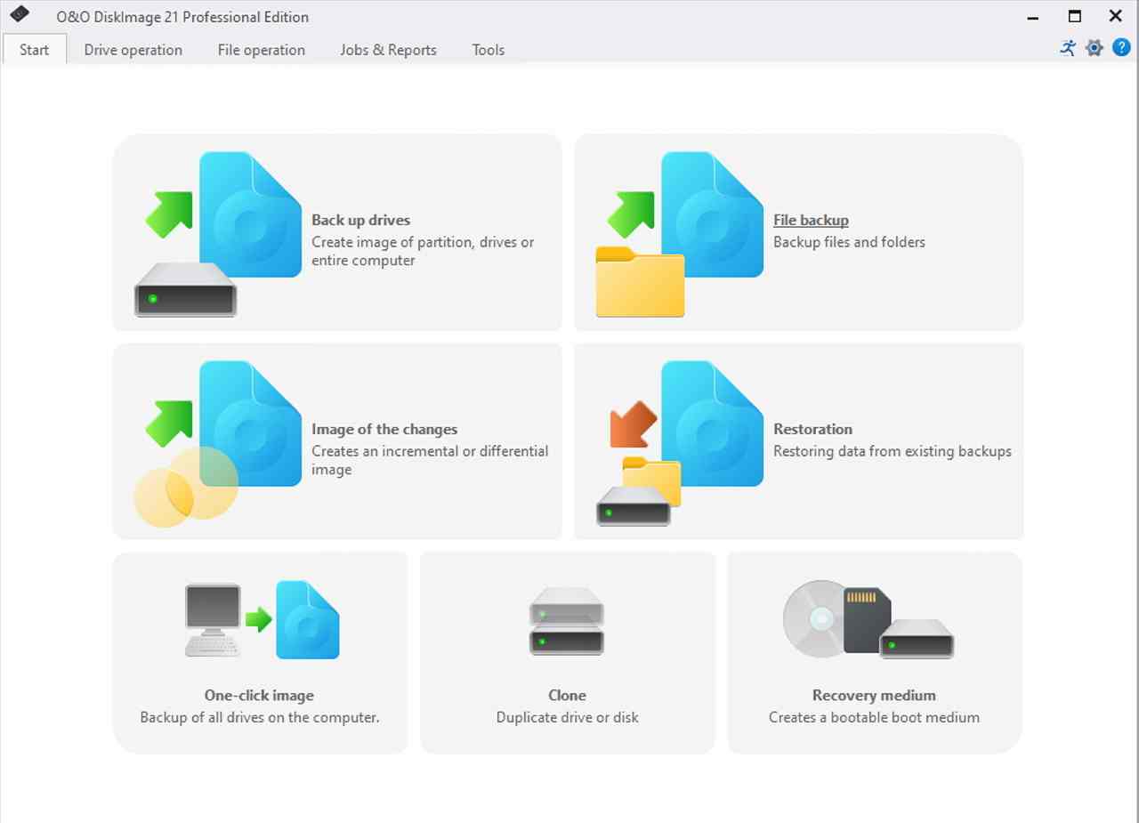Open help with the question mark icon
This screenshot has height=823, width=1139.
(1121, 48)
